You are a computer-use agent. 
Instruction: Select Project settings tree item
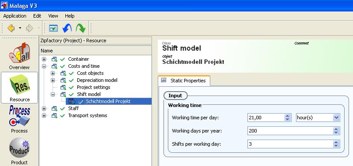point(94,87)
